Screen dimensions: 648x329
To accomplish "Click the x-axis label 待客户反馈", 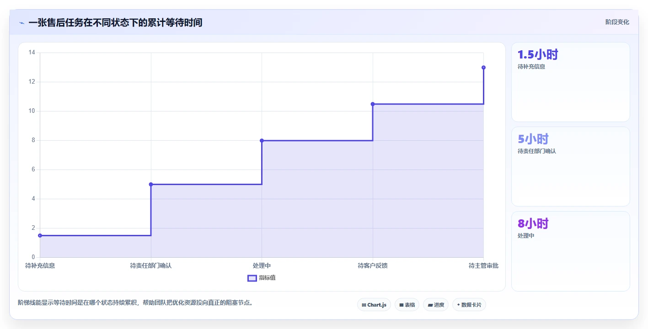I will click(x=373, y=265).
